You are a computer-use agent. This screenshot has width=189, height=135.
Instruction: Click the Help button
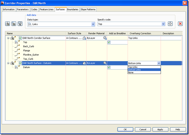click(178, 129)
